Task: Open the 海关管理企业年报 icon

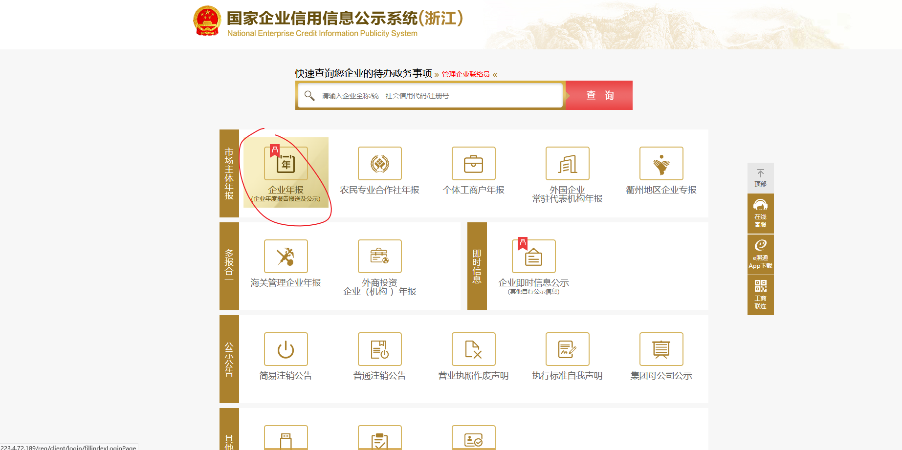Action: tap(286, 256)
